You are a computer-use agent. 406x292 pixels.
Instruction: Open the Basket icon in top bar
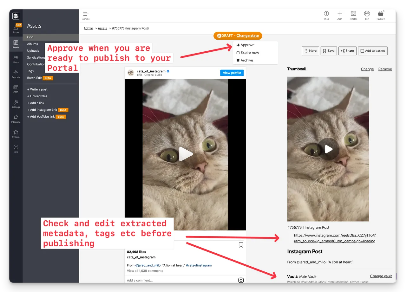(381, 15)
